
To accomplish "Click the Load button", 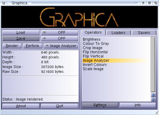I will 21,33.
